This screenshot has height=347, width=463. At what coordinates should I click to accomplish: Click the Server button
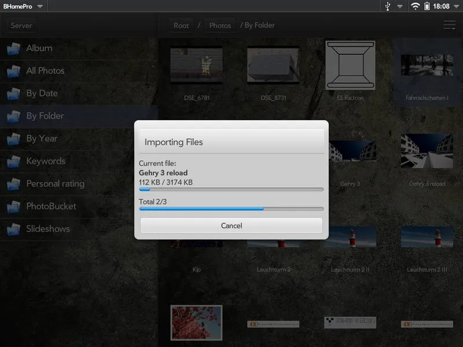21,25
